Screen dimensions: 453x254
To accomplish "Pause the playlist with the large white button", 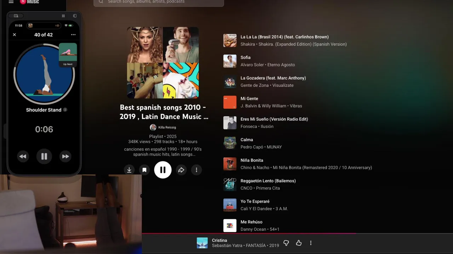I will point(163,170).
